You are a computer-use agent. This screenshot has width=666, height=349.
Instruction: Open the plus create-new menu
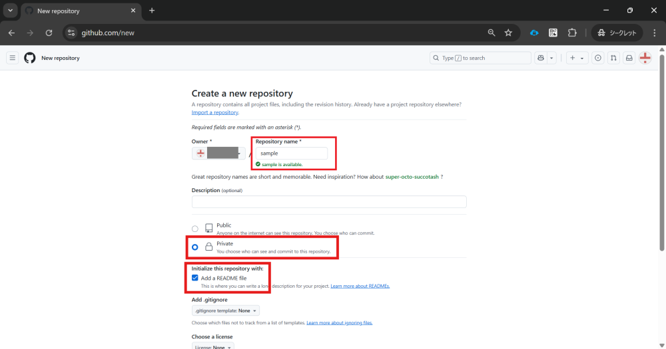coord(577,58)
